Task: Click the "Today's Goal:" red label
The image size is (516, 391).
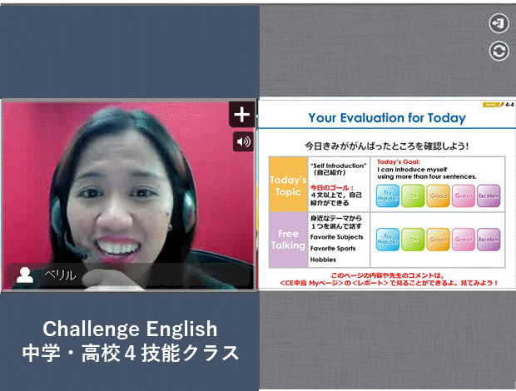Action: [x=399, y=161]
